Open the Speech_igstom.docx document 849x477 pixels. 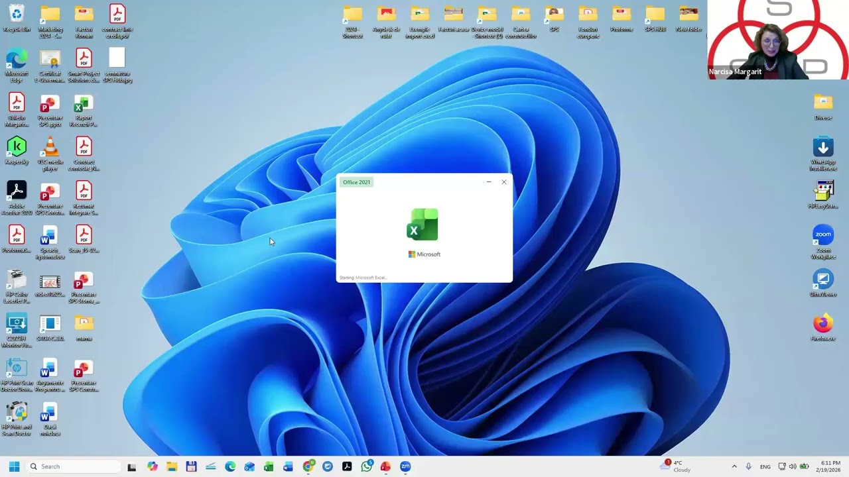(x=50, y=242)
